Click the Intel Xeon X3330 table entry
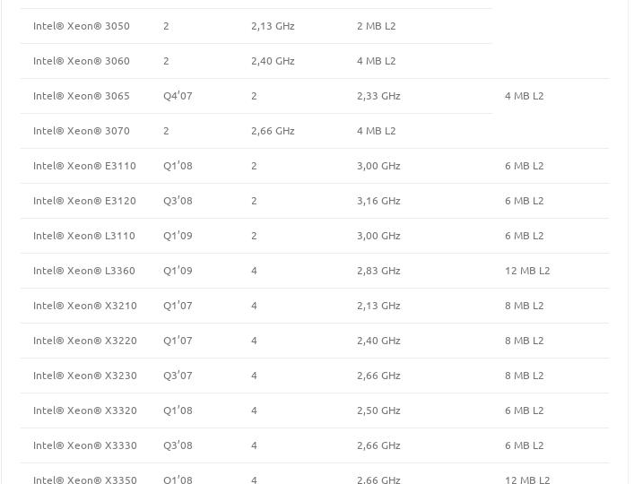This screenshot has height=484, width=634. coord(85,445)
